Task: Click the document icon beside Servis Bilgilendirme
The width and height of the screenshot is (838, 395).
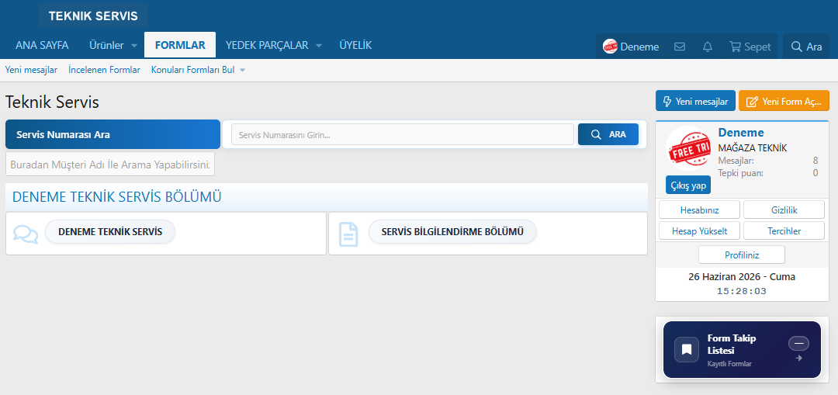Action: click(348, 234)
